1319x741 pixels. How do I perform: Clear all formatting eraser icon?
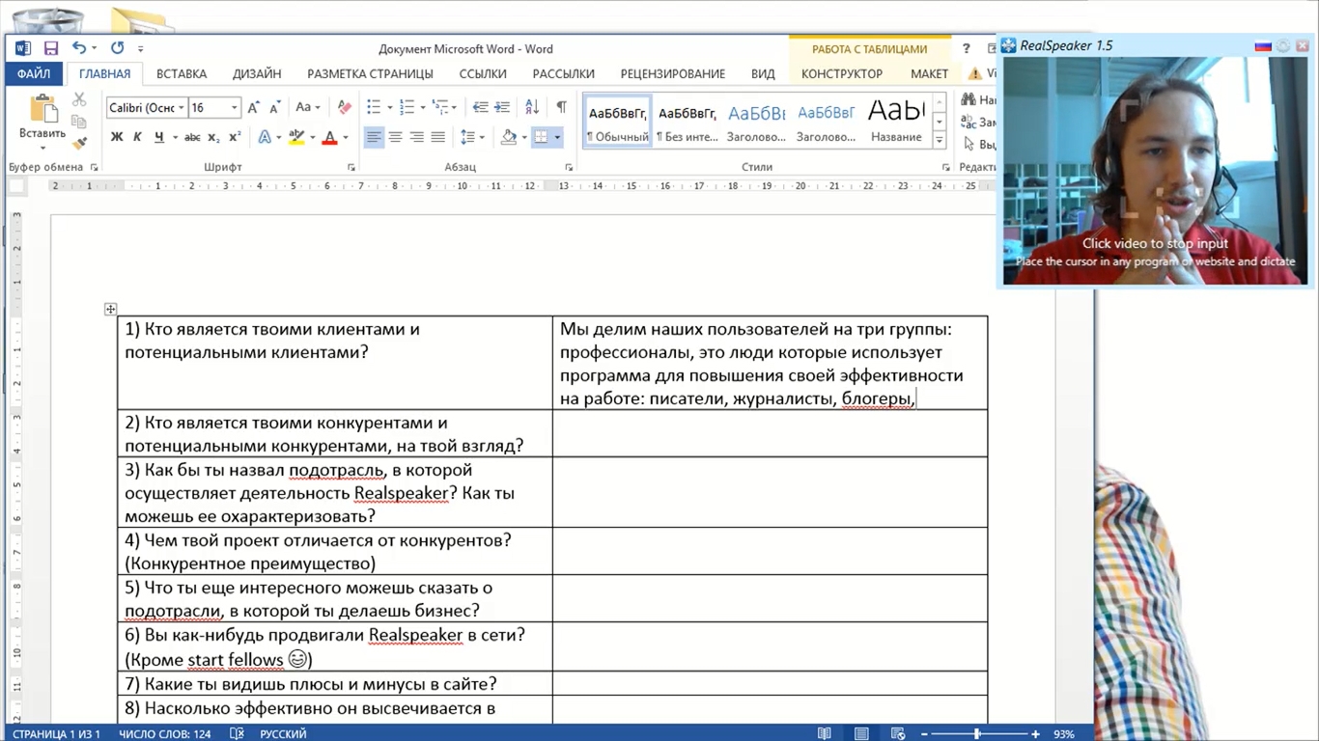345,108
